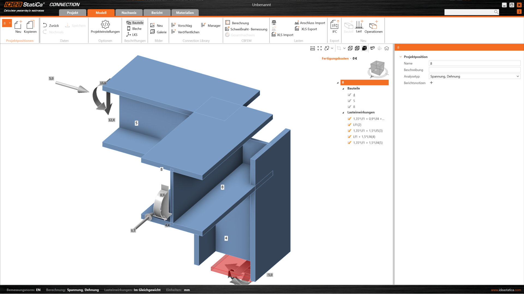Viewport: 524px width, 294px height.
Task: Switch to the Materialien tab
Action: coord(185,13)
